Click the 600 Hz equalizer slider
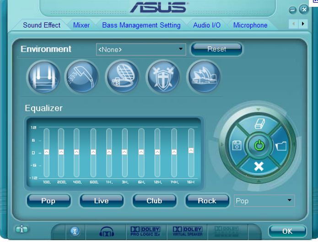This screenshot has height=242, width=318. pos(93,152)
